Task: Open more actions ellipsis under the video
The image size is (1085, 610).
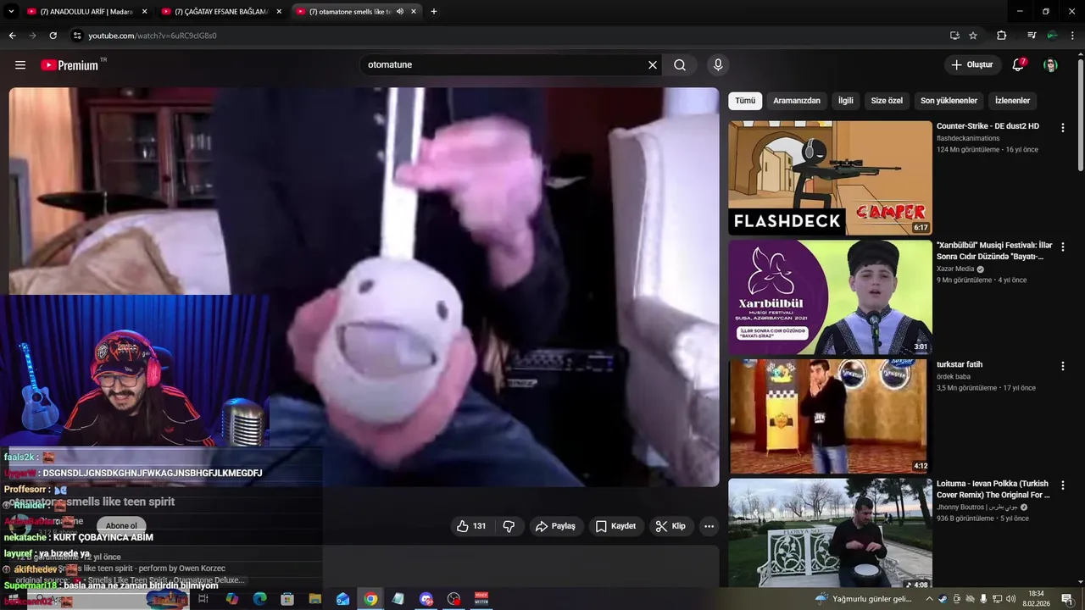Action: click(x=709, y=526)
